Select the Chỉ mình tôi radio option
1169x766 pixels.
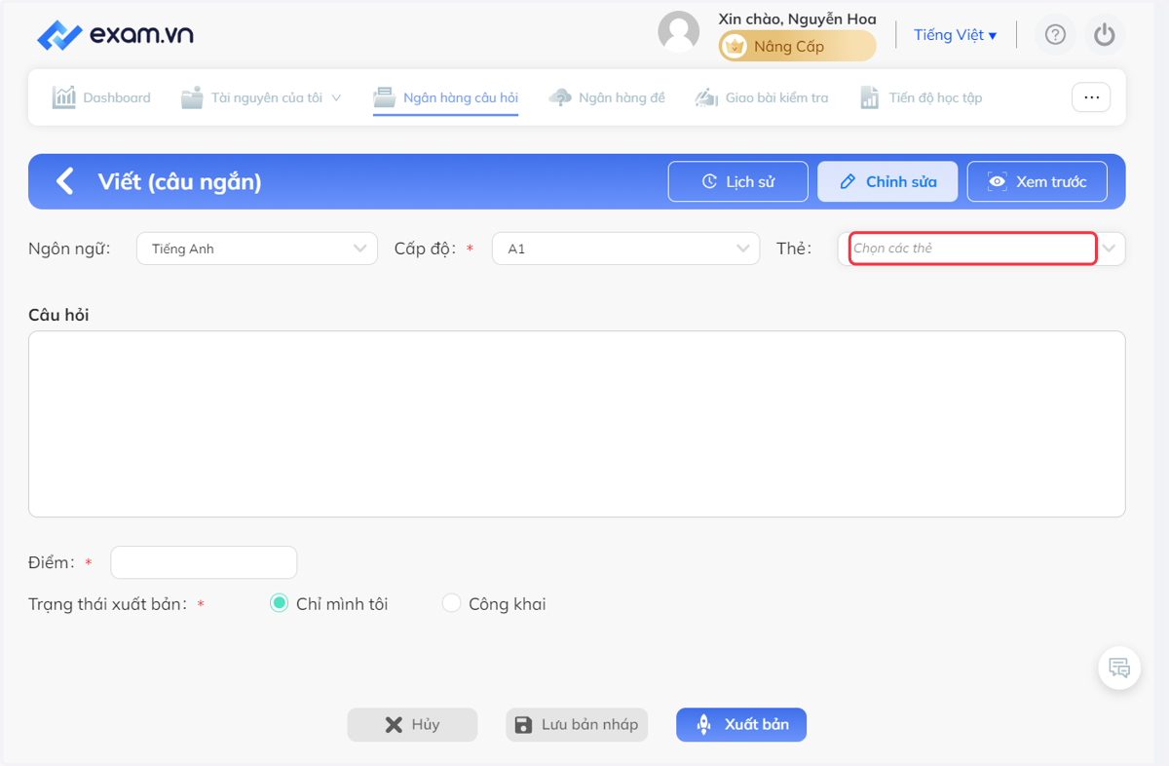pyautogui.click(x=279, y=603)
